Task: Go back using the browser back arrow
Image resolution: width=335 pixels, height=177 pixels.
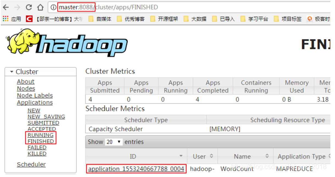Action: pyautogui.click(x=6, y=7)
